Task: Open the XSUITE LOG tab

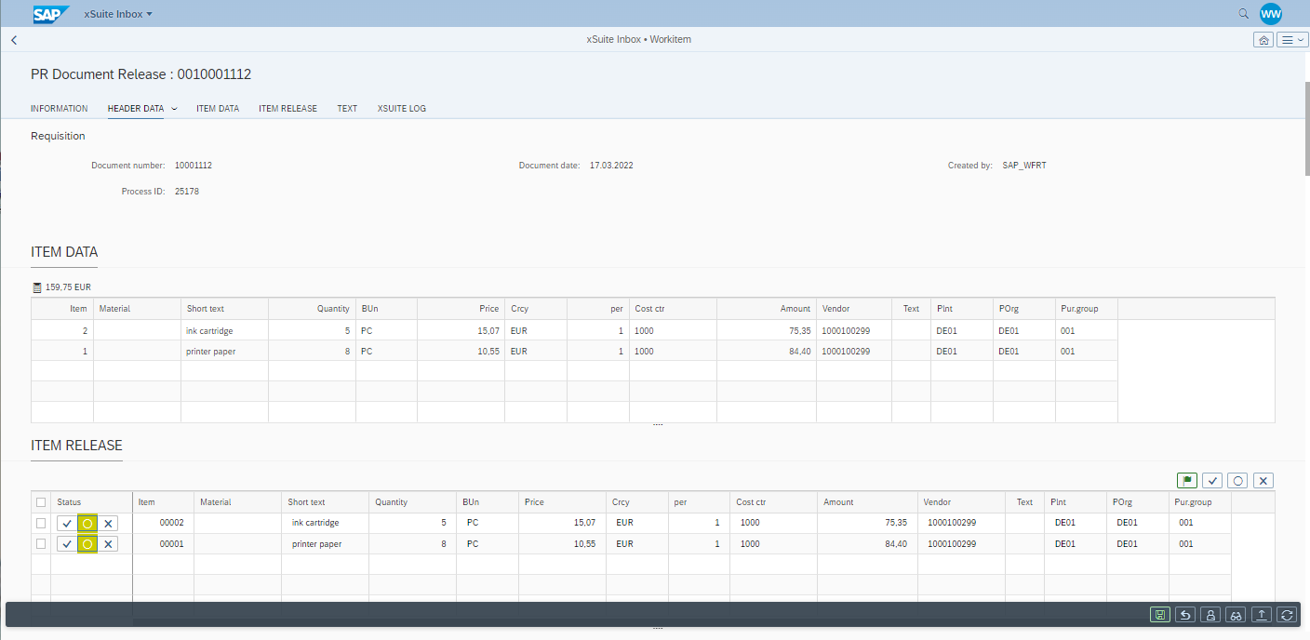Action: pos(401,109)
